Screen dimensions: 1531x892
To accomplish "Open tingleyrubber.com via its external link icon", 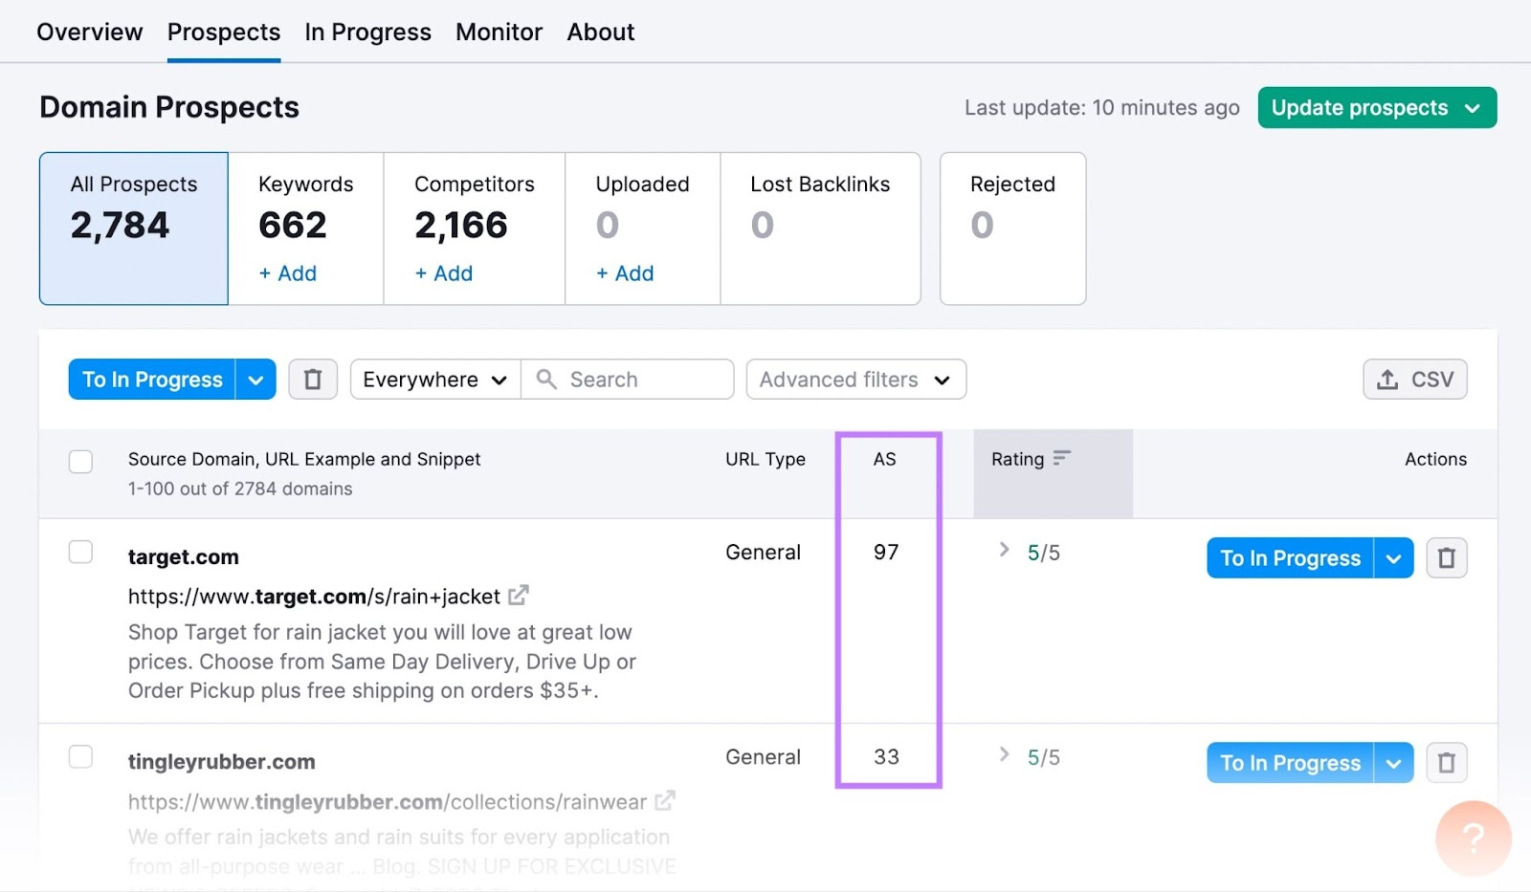I will [665, 801].
